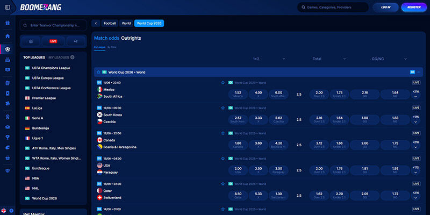This screenshot has width=430, height=215.
Task: Open bet builder icon for Qatar vs Switzerland
Action: [99, 184]
